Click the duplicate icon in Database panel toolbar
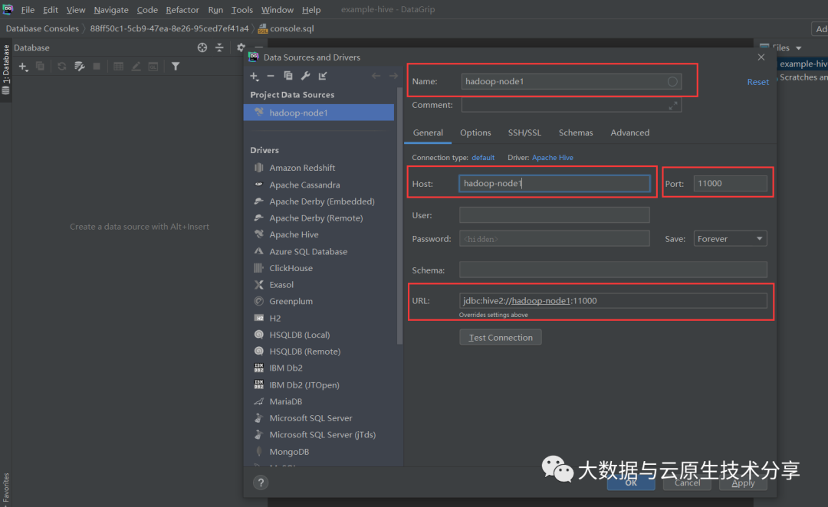Screen dimensions: 828x507 tap(40, 66)
